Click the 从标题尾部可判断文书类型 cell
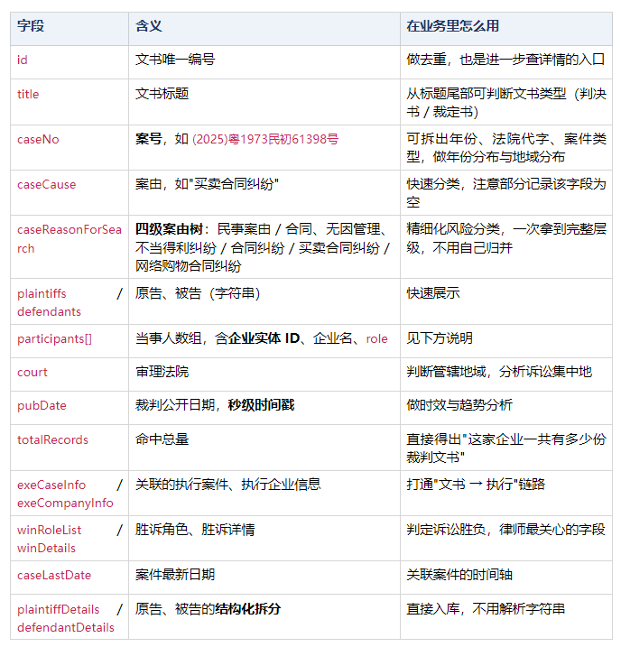 [x=505, y=102]
